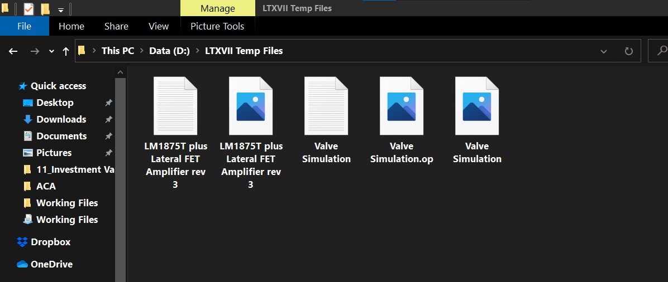The height and width of the screenshot is (282, 668).
Task: Expand the chevron after Data (D:)
Action: 197,51
